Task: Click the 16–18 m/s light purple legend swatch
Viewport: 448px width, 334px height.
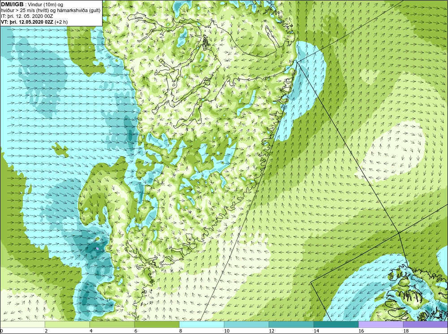Action: point(380,324)
